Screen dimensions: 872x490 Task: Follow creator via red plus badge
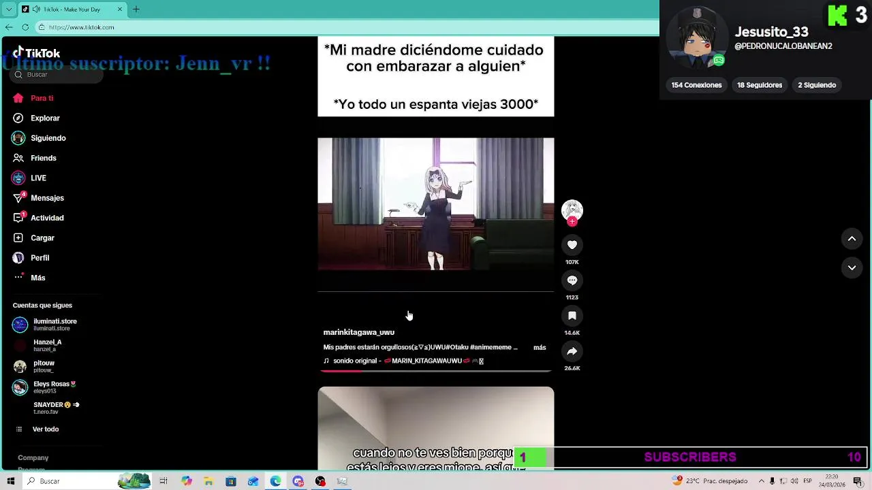(572, 222)
